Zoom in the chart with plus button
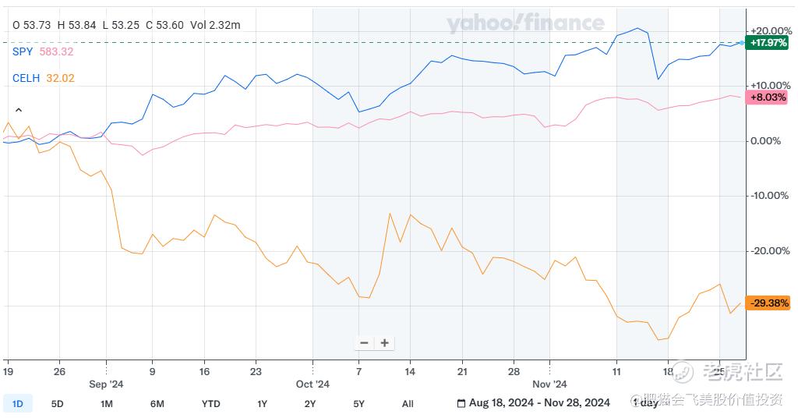This screenshot has height=418, width=798. point(384,343)
